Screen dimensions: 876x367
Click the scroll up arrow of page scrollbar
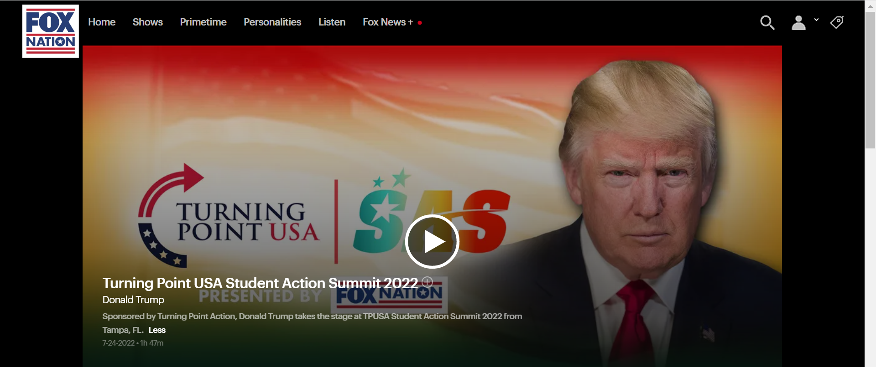point(870,5)
